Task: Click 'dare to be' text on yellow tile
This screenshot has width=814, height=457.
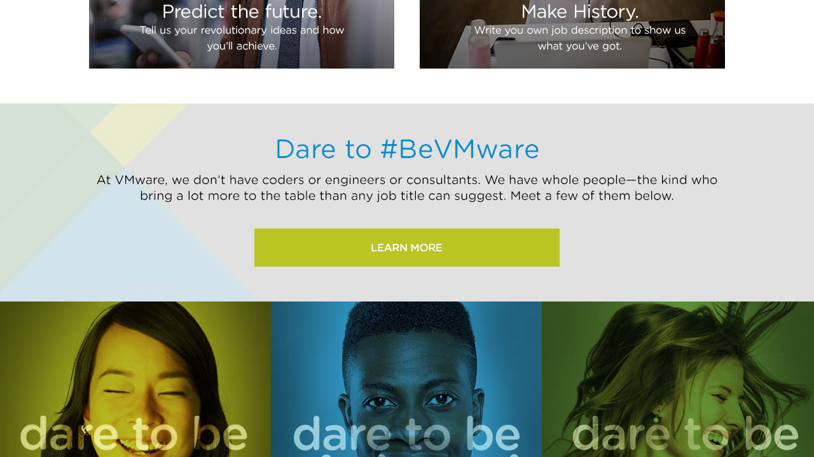Action: pos(134,433)
